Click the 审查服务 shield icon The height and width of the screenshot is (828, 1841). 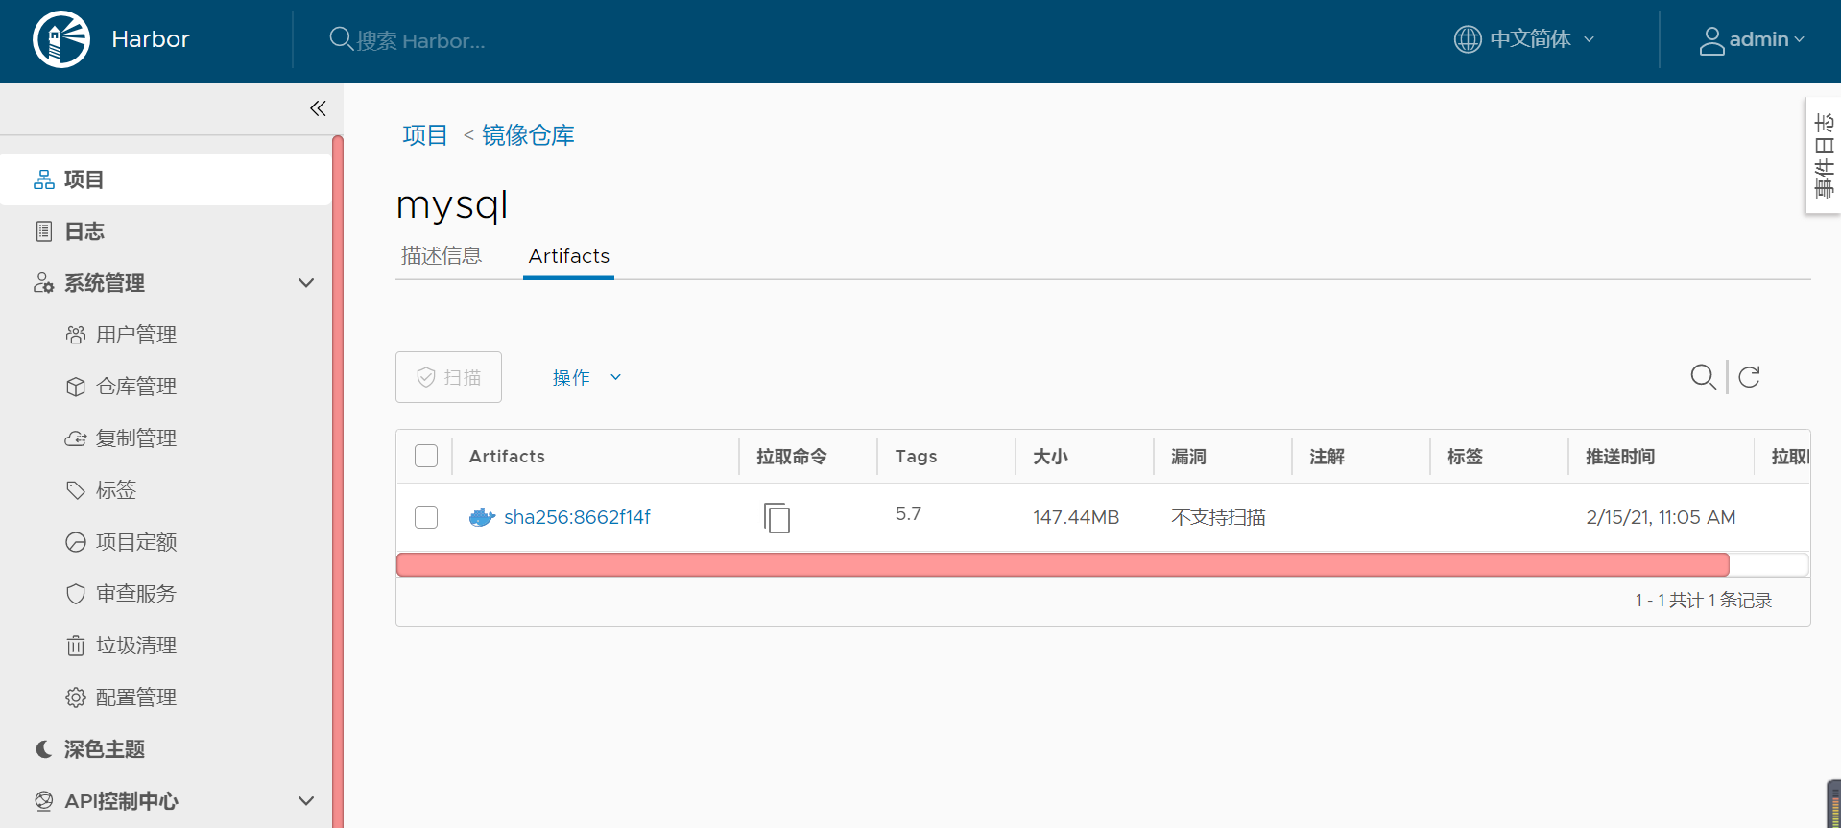click(76, 594)
